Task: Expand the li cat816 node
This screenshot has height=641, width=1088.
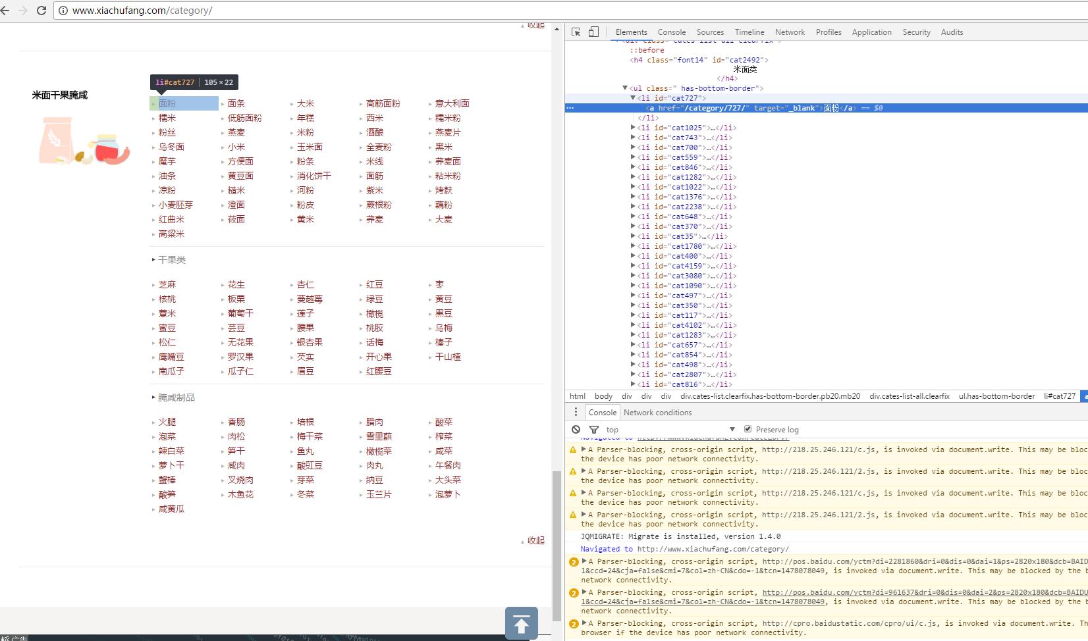Action: tap(633, 384)
